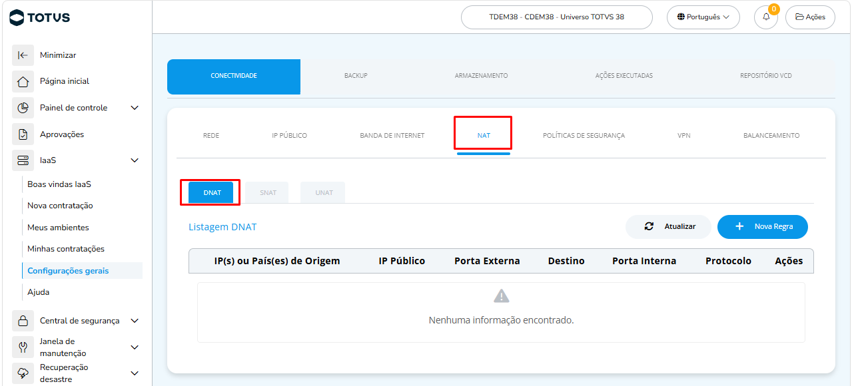852x386 pixels.
Task: Click the Painel de controle chart icon
Action: tap(23, 108)
